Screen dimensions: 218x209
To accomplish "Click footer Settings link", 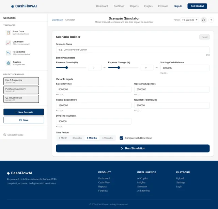I will (181, 182).
